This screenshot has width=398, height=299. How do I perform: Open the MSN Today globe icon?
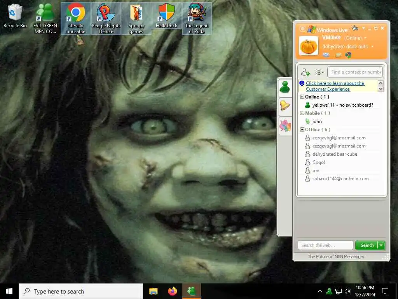point(349,55)
